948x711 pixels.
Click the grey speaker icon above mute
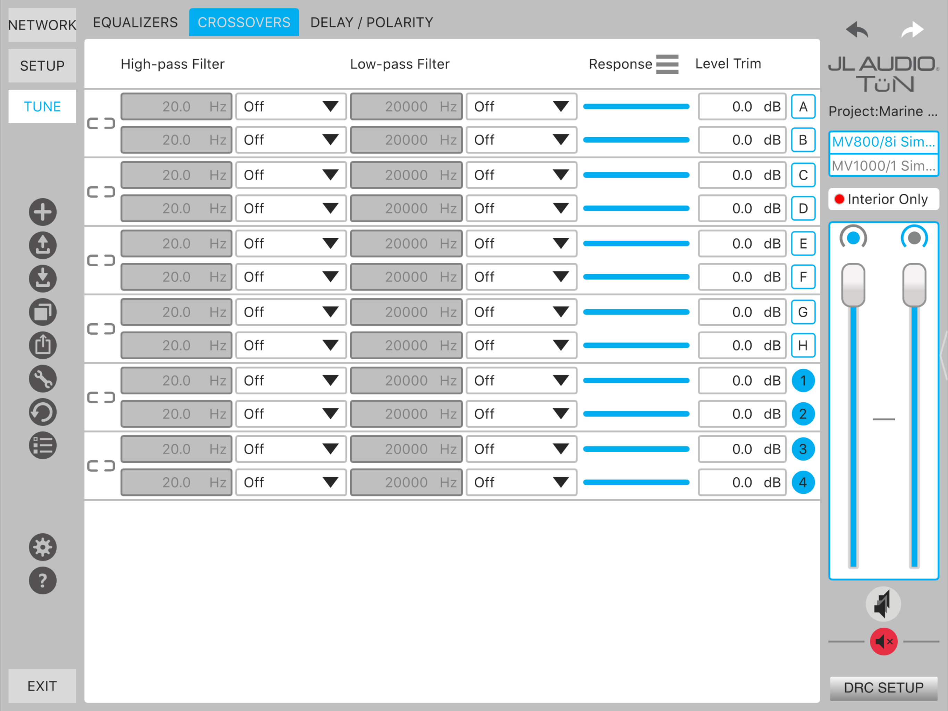pos(883,604)
